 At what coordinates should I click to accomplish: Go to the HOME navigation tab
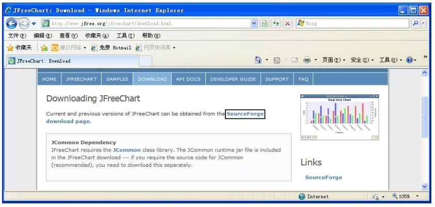click(49, 79)
